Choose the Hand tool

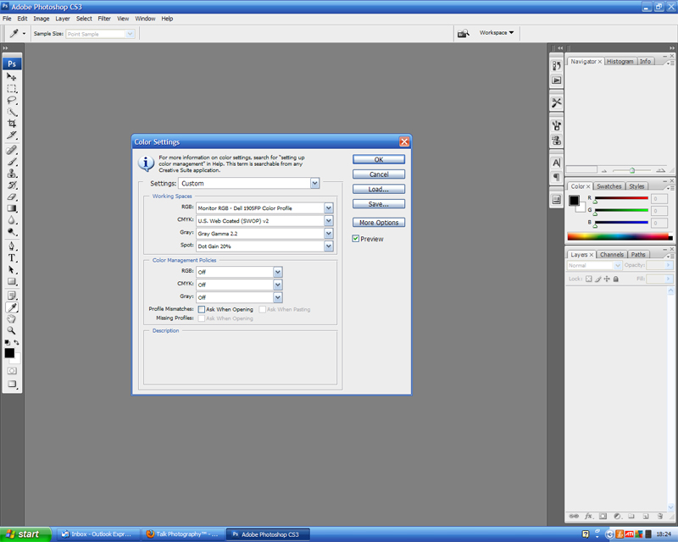(12, 319)
